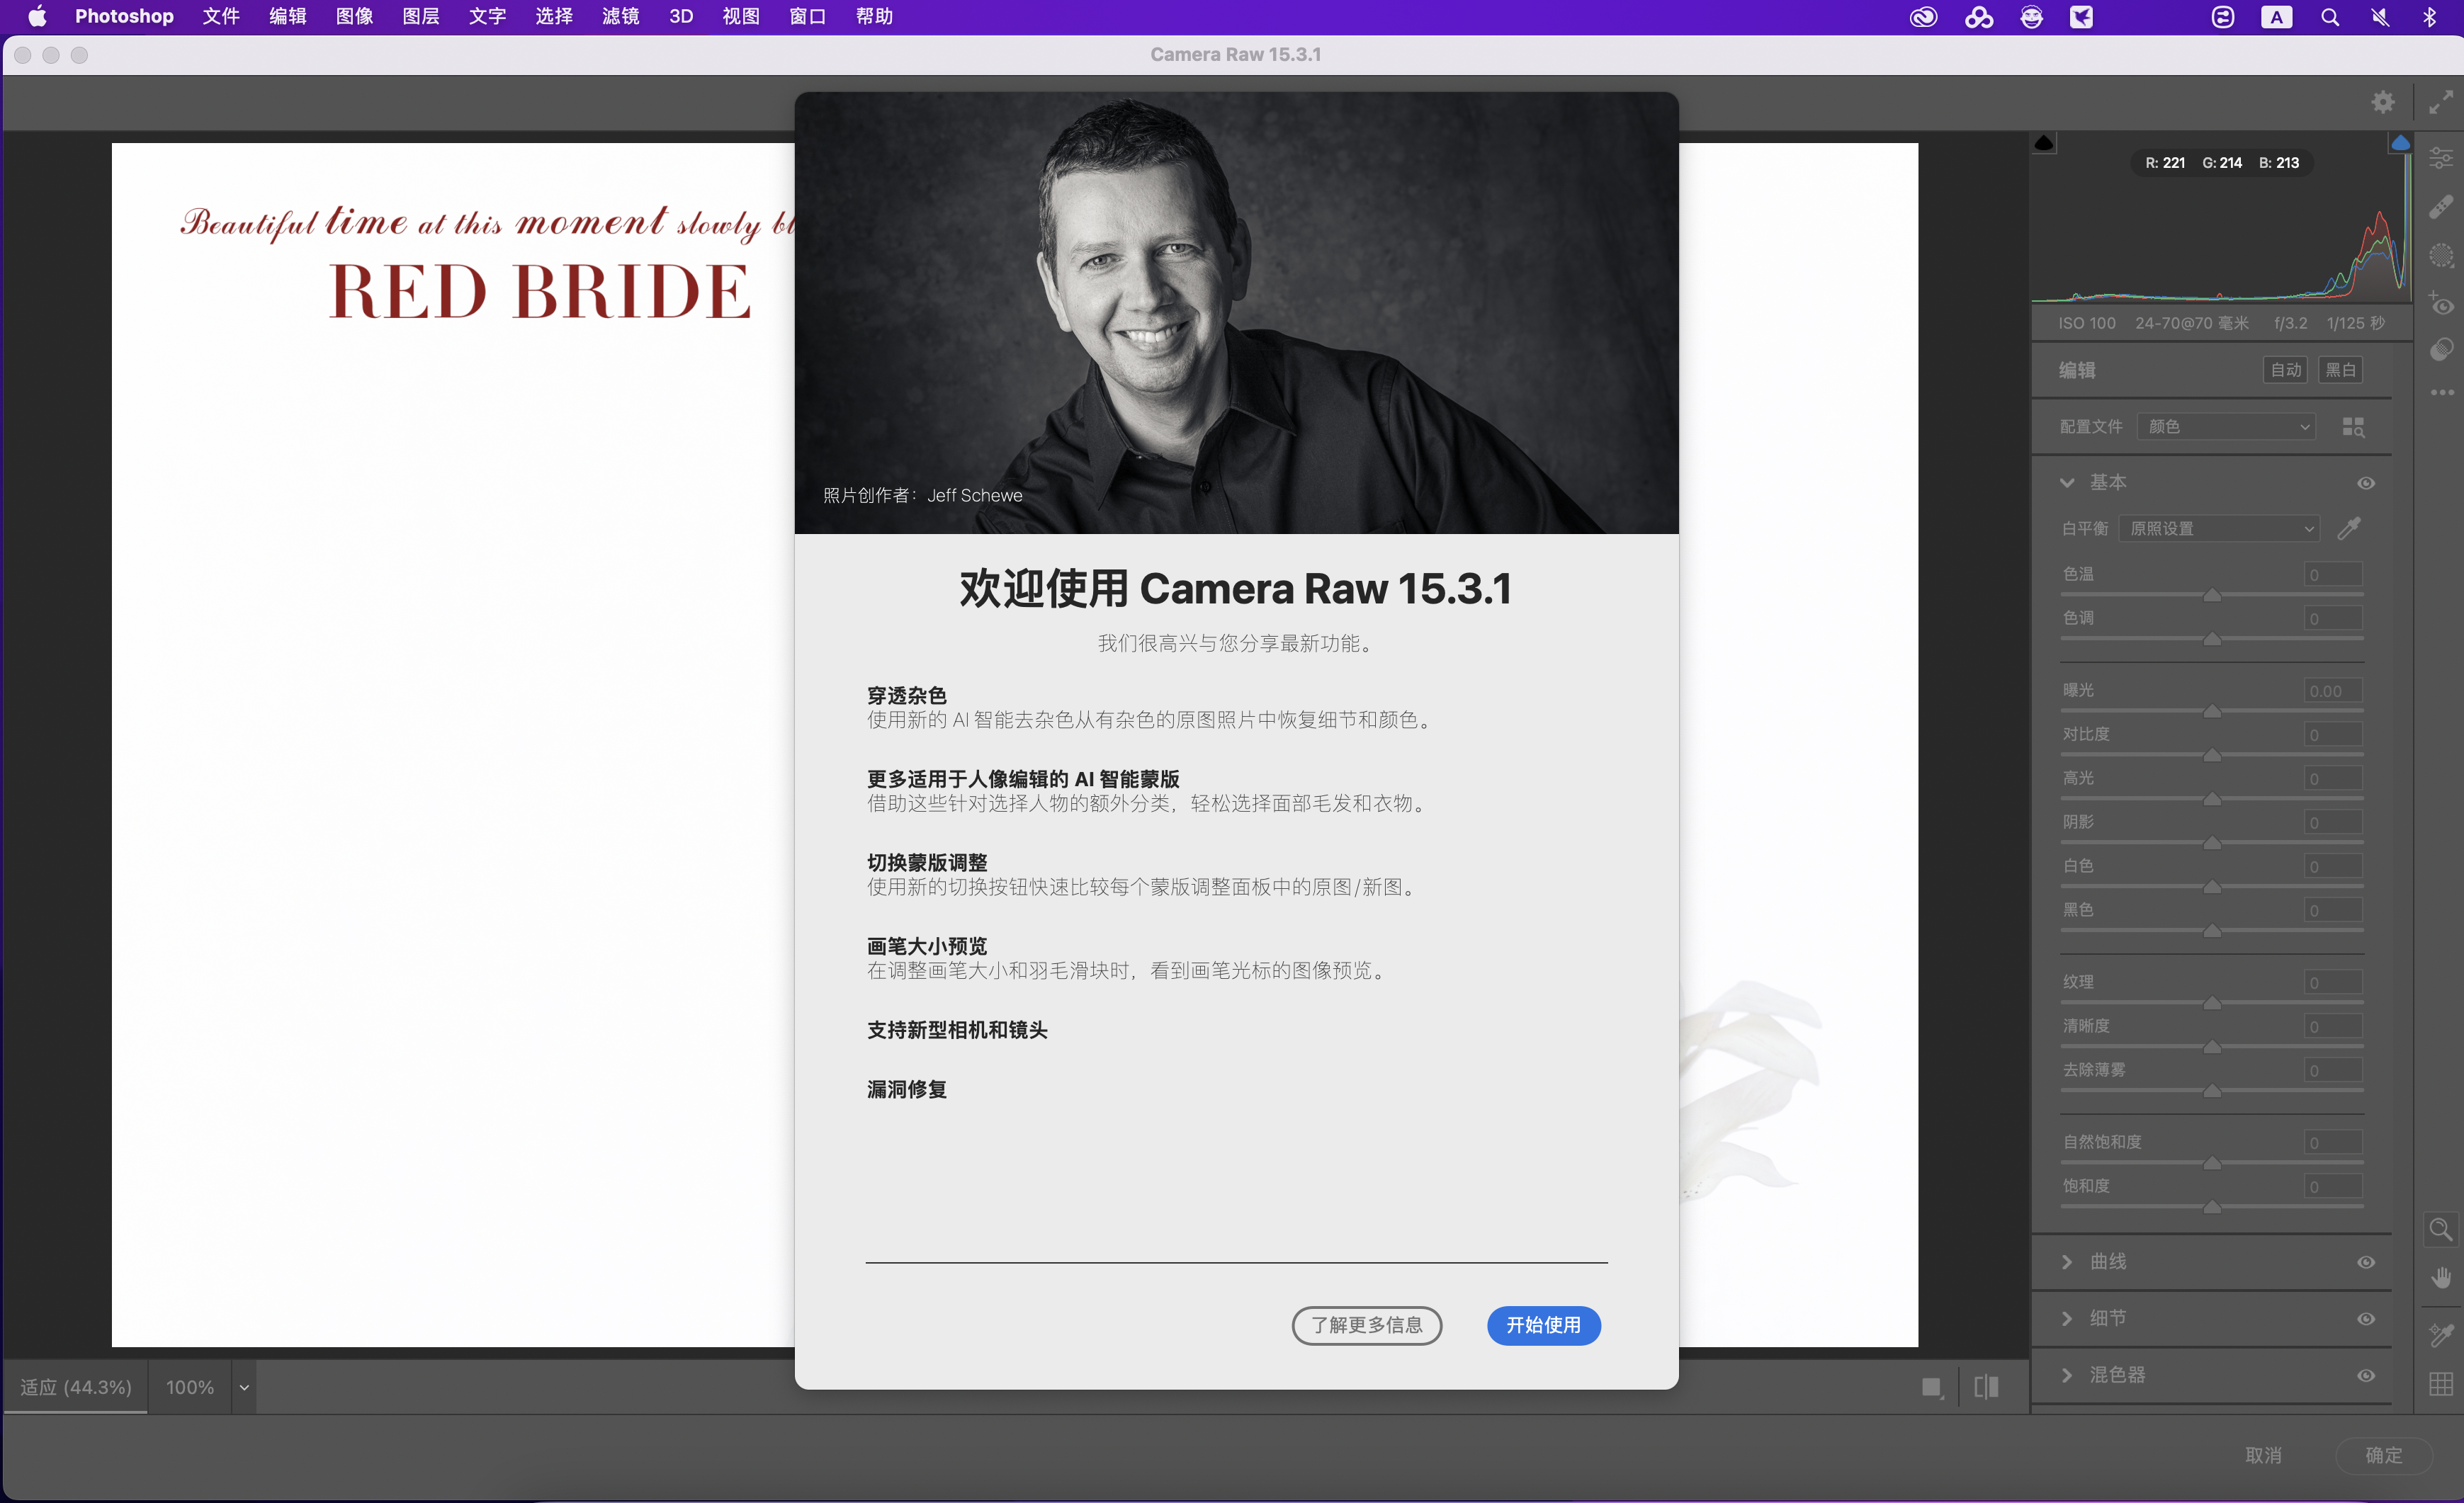Open the zoom percentage dropdown arrow
The image size is (2464, 1503).
(x=243, y=1387)
